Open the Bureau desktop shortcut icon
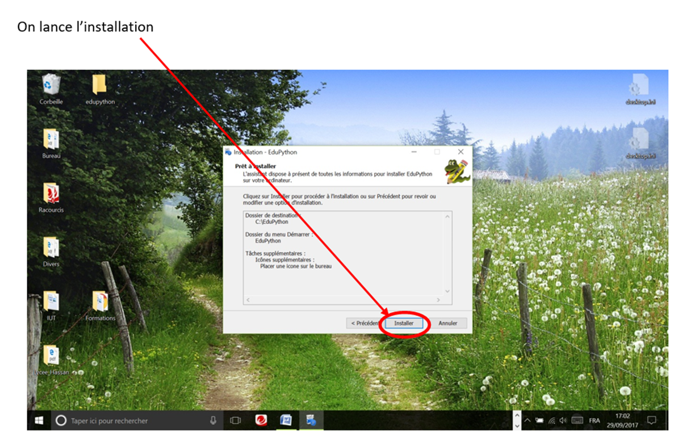The image size is (678, 431). (x=51, y=140)
